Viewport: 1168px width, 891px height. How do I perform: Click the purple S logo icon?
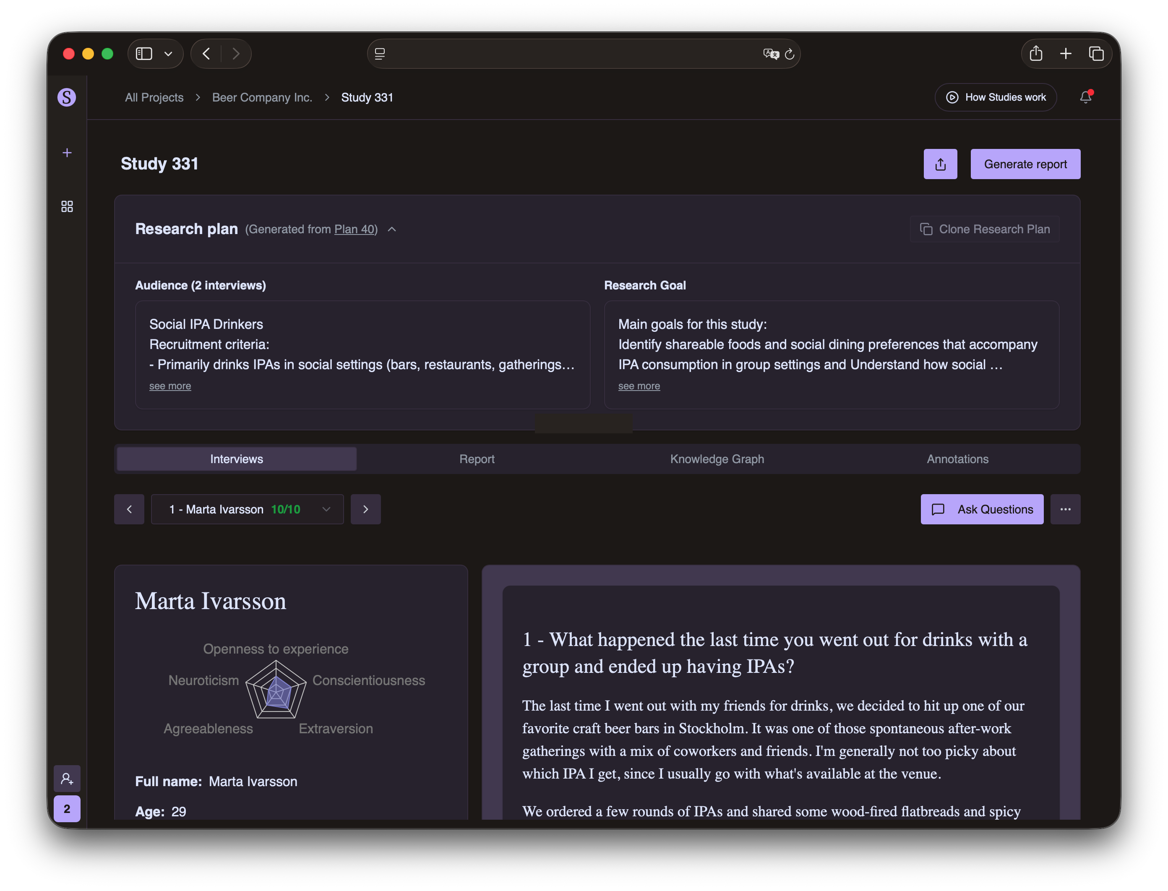click(x=66, y=97)
